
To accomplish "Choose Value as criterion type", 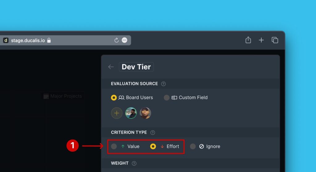I will coord(114,146).
